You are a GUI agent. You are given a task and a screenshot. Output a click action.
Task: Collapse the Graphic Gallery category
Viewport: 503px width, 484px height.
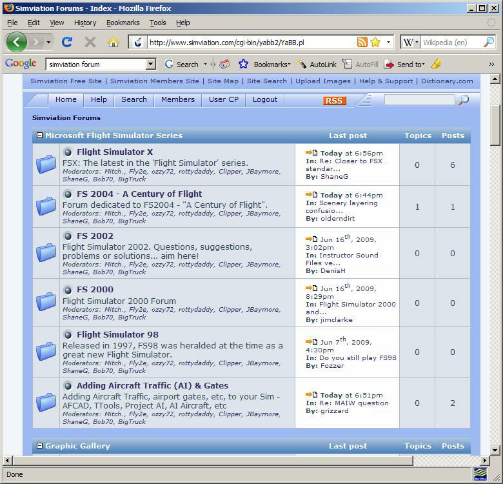pyautogui.click(x=40, y=445)
